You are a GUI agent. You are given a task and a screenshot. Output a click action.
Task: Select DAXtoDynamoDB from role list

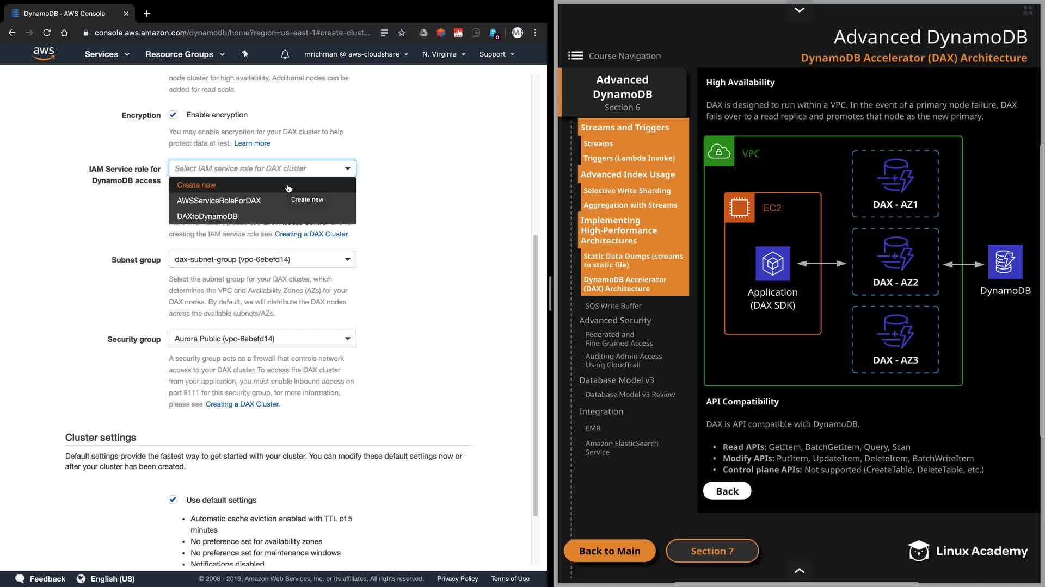coord(207,216)
